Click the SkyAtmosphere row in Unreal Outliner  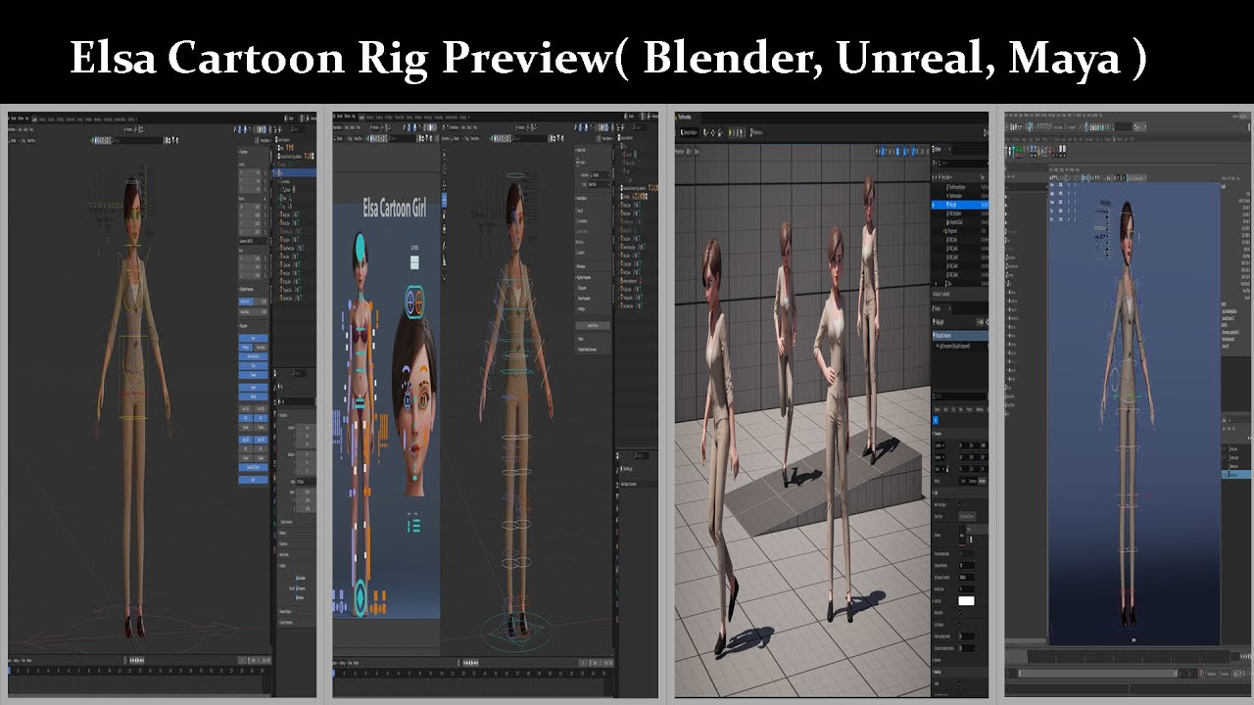[x=960, y=194]
